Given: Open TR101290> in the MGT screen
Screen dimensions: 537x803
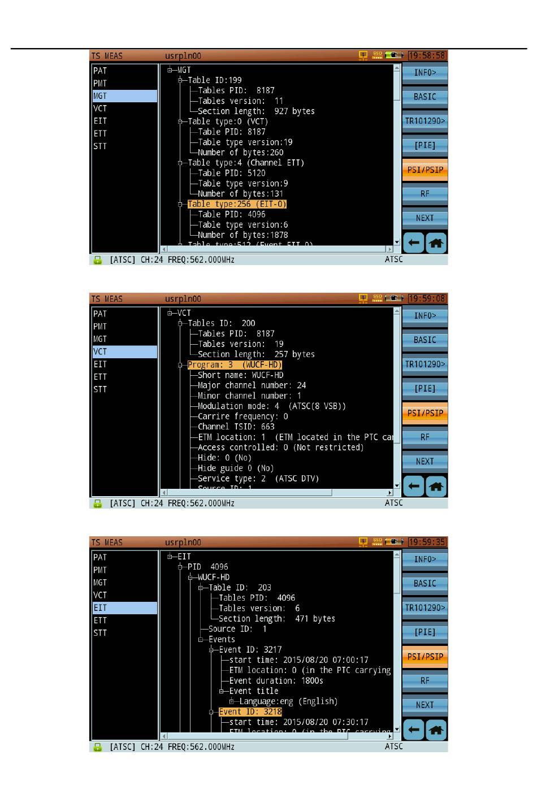Looking at the screenshot, I should coord(425,121).
